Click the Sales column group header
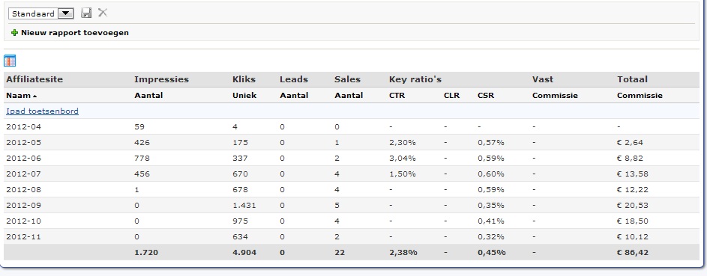The width and height of the screenshot is (707, 276). click(x=348, y=79)
